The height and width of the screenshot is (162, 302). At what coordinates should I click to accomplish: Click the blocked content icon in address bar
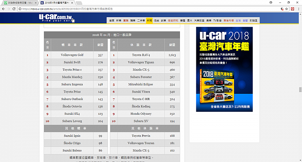(282, 9)
